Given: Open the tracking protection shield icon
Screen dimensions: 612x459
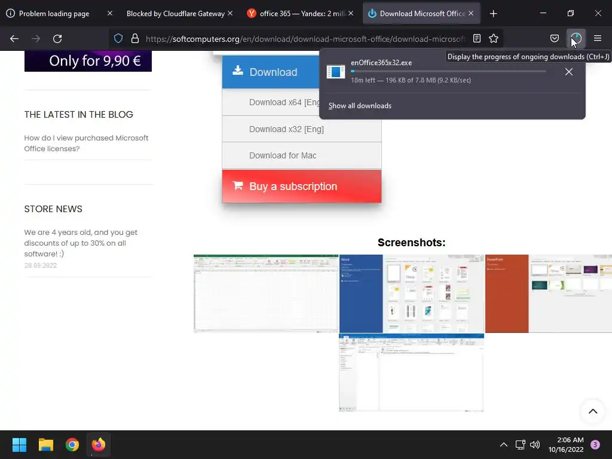Looking at the screenshot, I should (118, 38).
